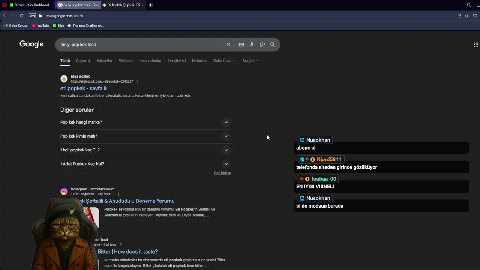This screenshot has width=480, height=270.
Task: Click the chat message 'telefonda siteden girince gözüküyor'
Action: click(337, 167)
